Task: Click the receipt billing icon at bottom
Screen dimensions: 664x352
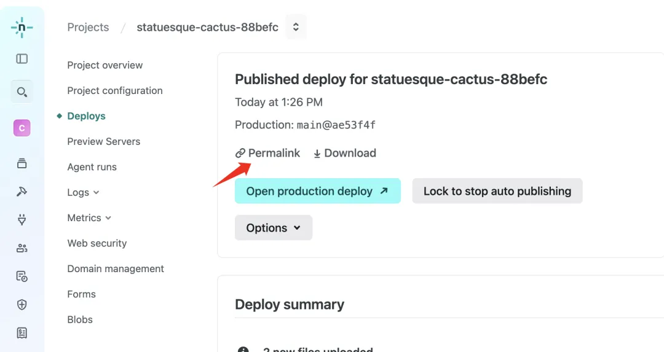Action: pyautogui.click(x=22, y=333)
